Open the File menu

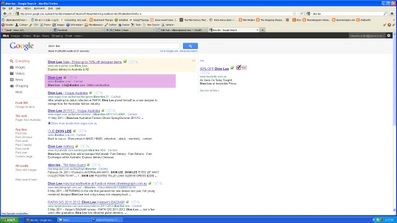pyautogui.click(x=4, y=8)
